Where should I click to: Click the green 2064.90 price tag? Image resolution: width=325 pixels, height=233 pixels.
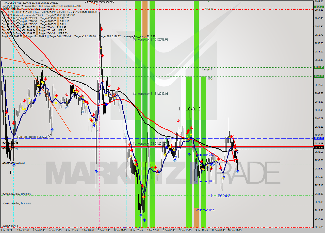click(319, 7)
